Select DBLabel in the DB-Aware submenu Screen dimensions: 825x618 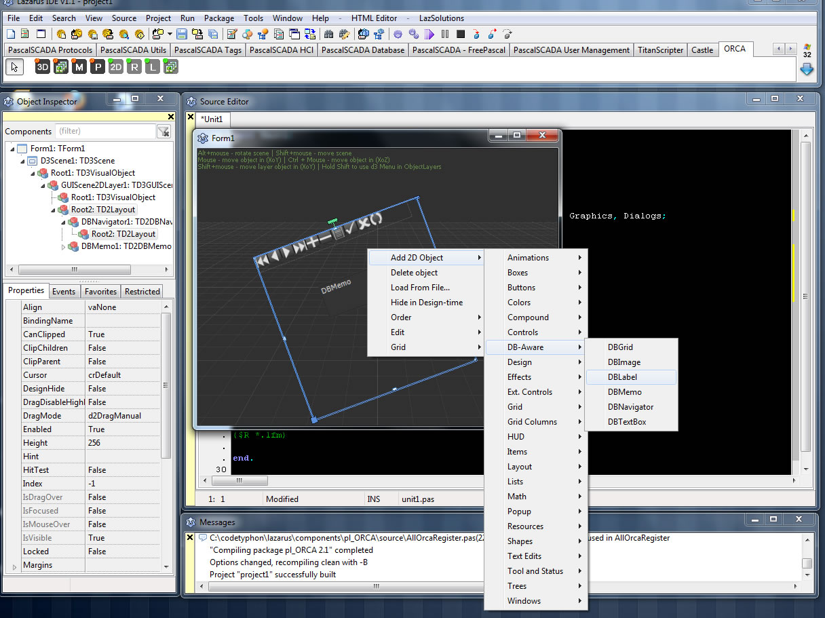(632, 377)
